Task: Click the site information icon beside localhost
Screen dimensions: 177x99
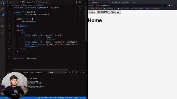Action: [99, 5]
